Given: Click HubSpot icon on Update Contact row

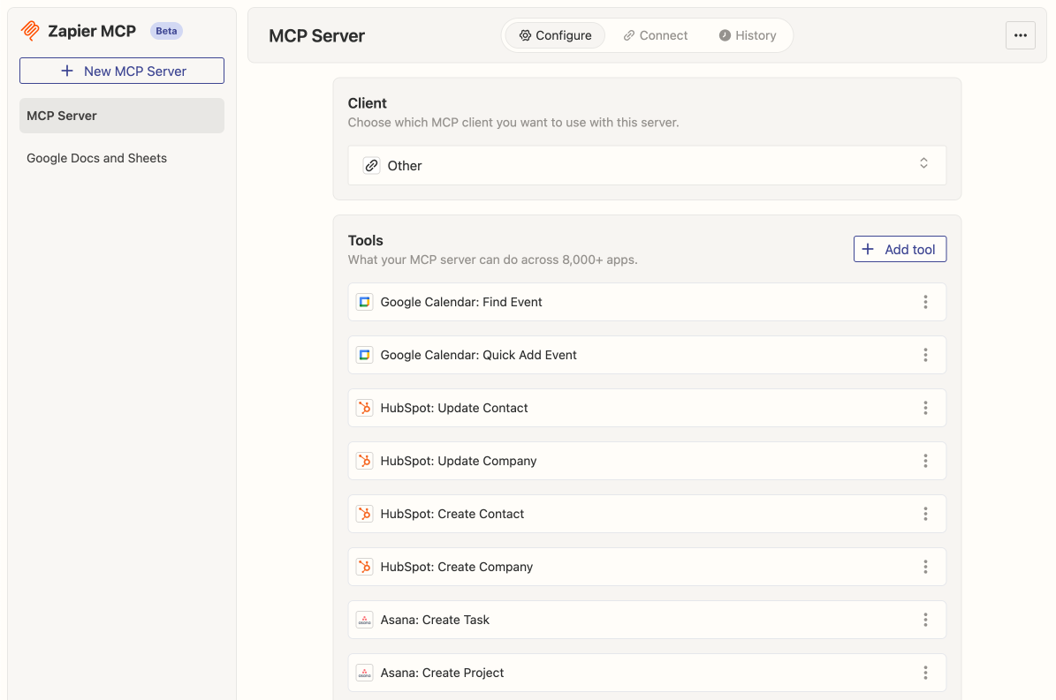Looking at the screenshot, I should [364, 408].
